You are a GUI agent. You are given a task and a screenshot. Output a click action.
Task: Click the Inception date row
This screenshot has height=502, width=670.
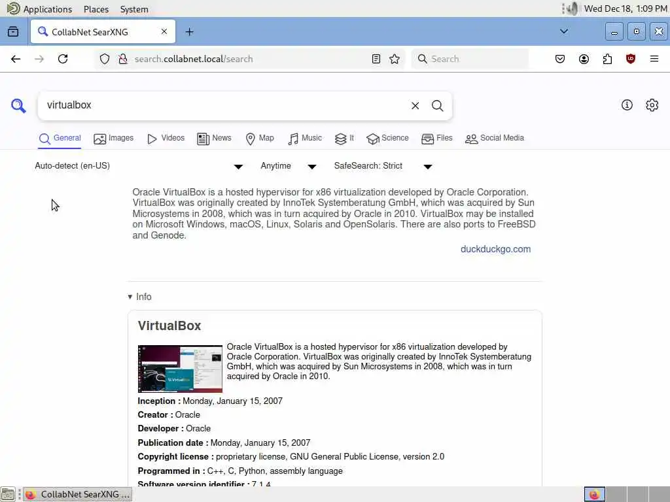click(210, 401)
